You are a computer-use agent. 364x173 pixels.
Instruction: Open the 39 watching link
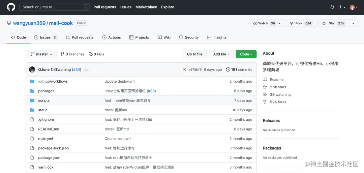click(277, 94)
